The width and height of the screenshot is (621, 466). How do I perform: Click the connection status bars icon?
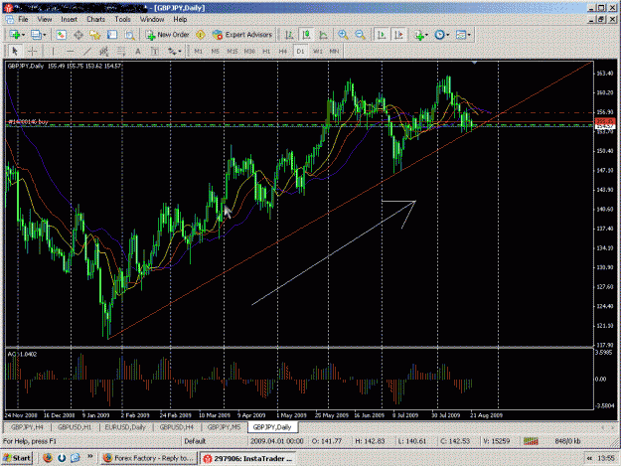click(531, 440)
